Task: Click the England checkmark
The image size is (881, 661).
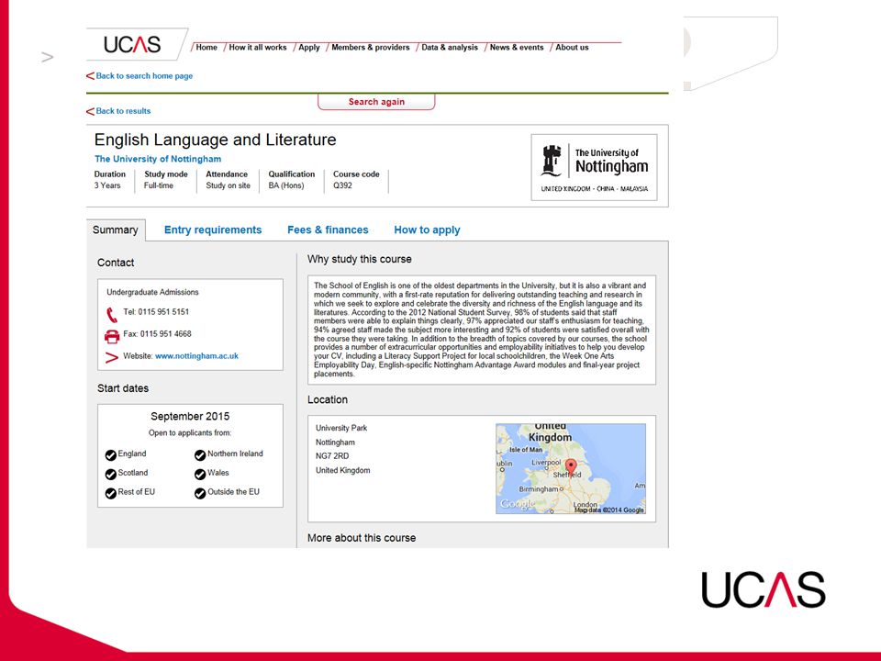Action: 111,454
